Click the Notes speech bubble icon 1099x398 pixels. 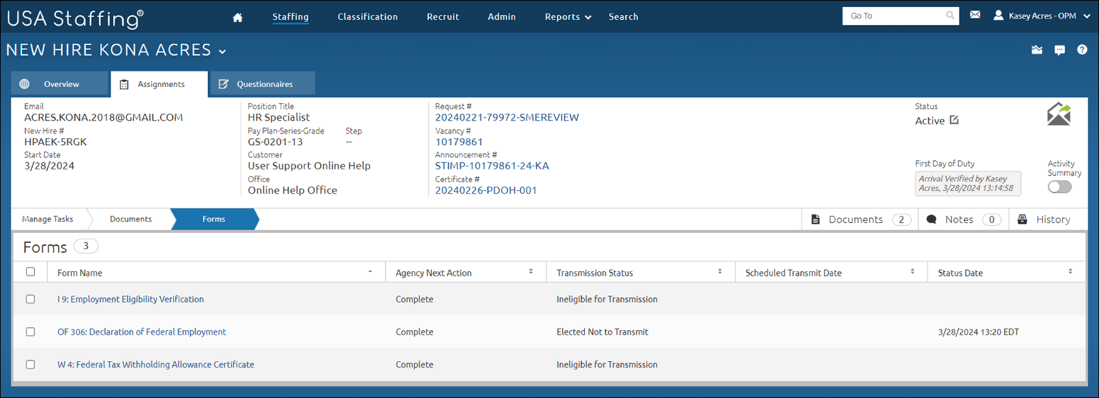click(x=931, y=219)
